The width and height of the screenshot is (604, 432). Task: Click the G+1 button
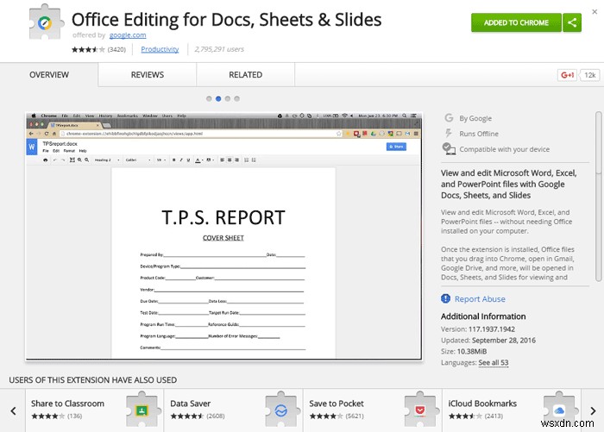click(567, 75)
